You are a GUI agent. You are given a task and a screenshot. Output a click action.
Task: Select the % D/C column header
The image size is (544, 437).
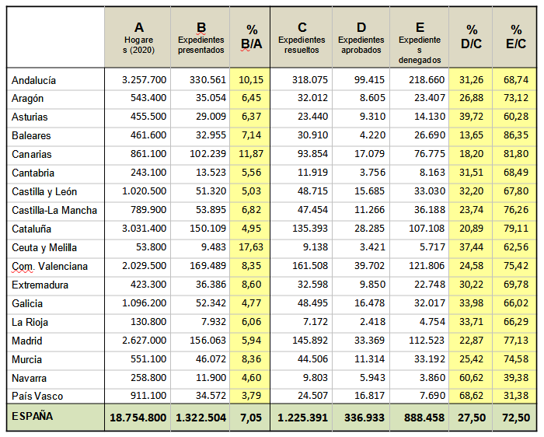pos(472,37)
